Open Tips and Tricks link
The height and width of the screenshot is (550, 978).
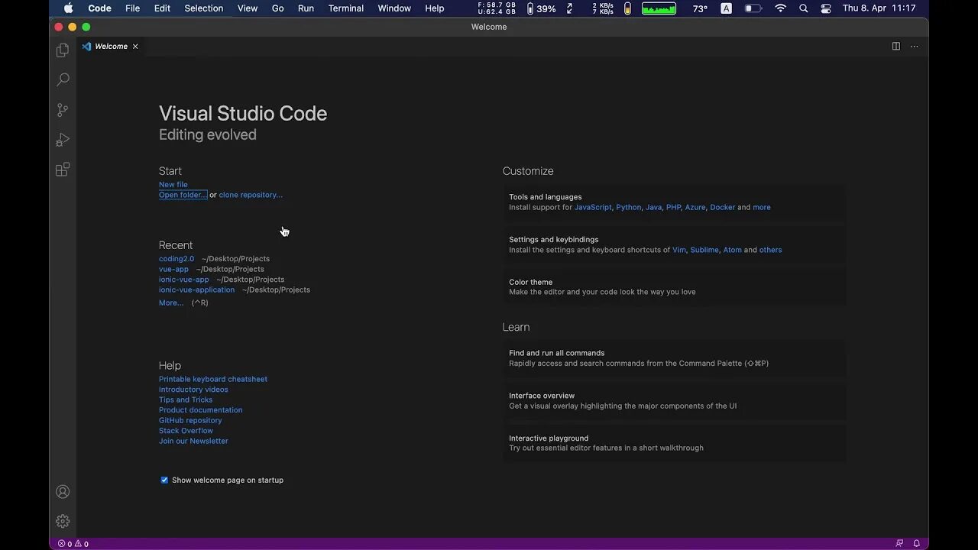[x=186, y=400]
